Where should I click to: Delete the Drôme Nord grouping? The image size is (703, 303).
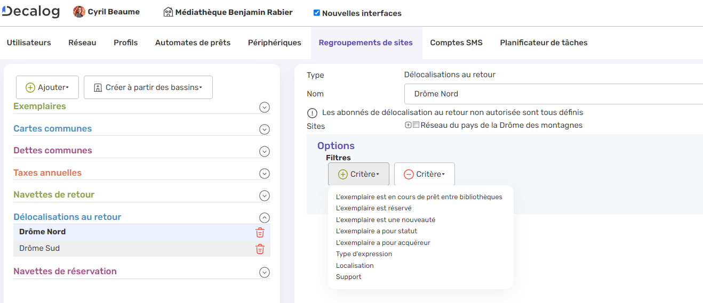pos(260,232)
